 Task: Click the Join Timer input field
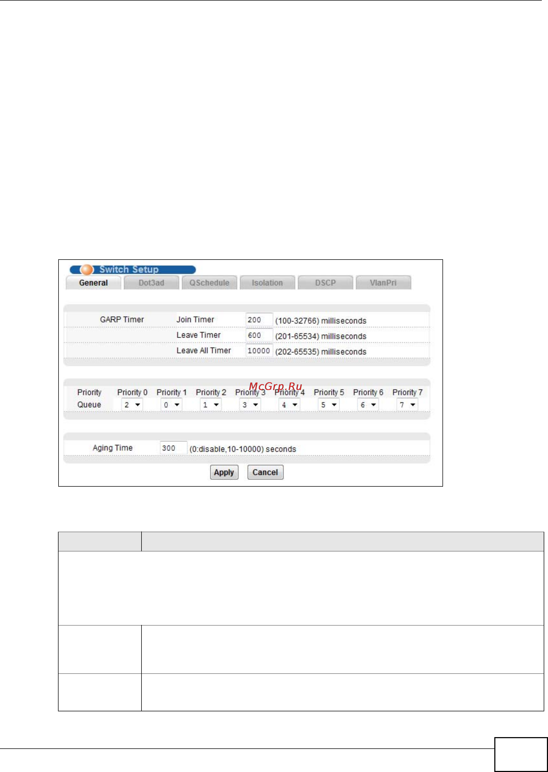(x=259, y=320)
